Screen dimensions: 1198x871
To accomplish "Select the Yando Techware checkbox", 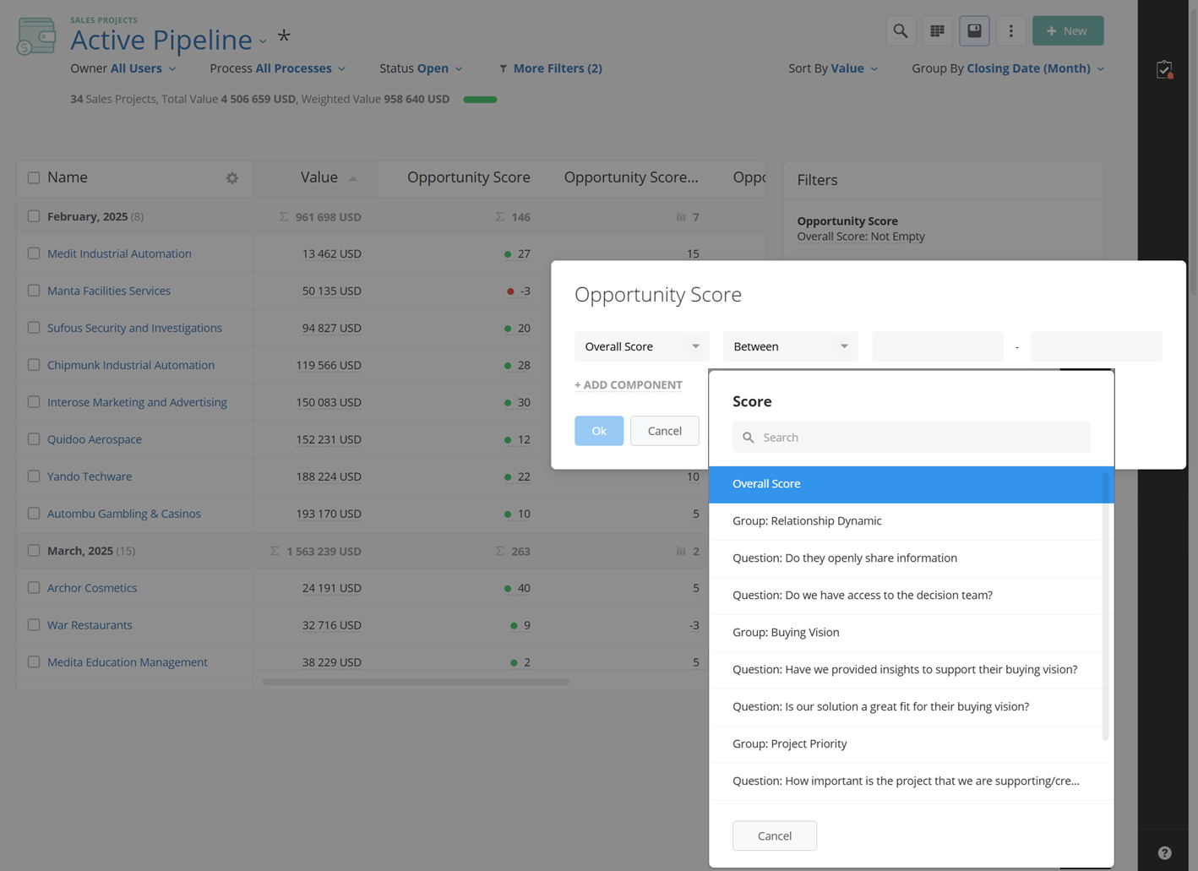I will click(34, 476).
